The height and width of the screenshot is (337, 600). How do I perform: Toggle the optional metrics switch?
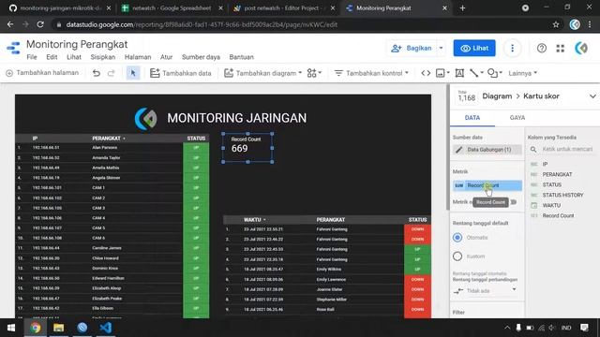coord(514,202)
